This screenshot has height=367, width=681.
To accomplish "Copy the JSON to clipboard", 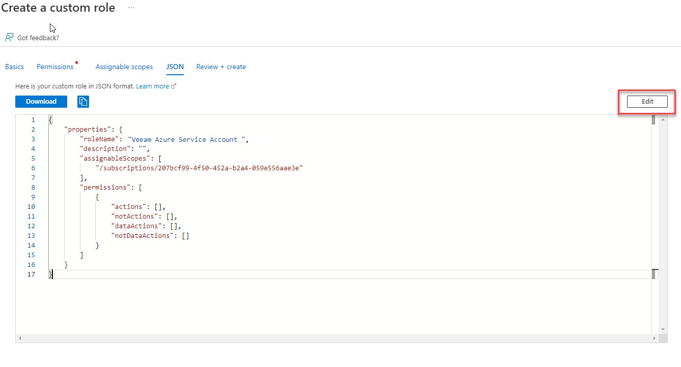I will pos(83,102).
